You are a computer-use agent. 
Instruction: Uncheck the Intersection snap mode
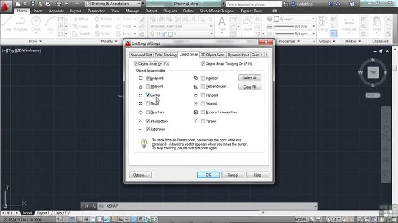pos(148,121)
